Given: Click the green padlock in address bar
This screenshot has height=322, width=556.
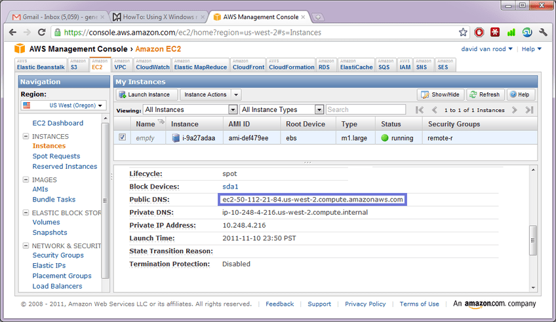Looking at the screenshot, I should coord(58,33).
